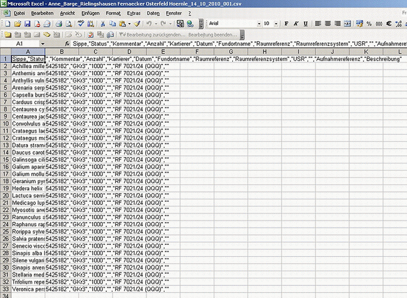
Task: Run the ABC spelling check icon
Action: point(81,24)
